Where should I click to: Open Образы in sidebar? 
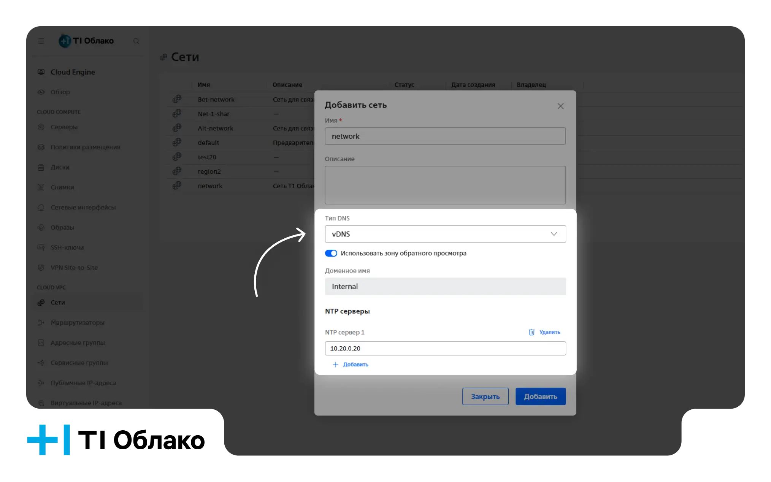pos(62,227)
